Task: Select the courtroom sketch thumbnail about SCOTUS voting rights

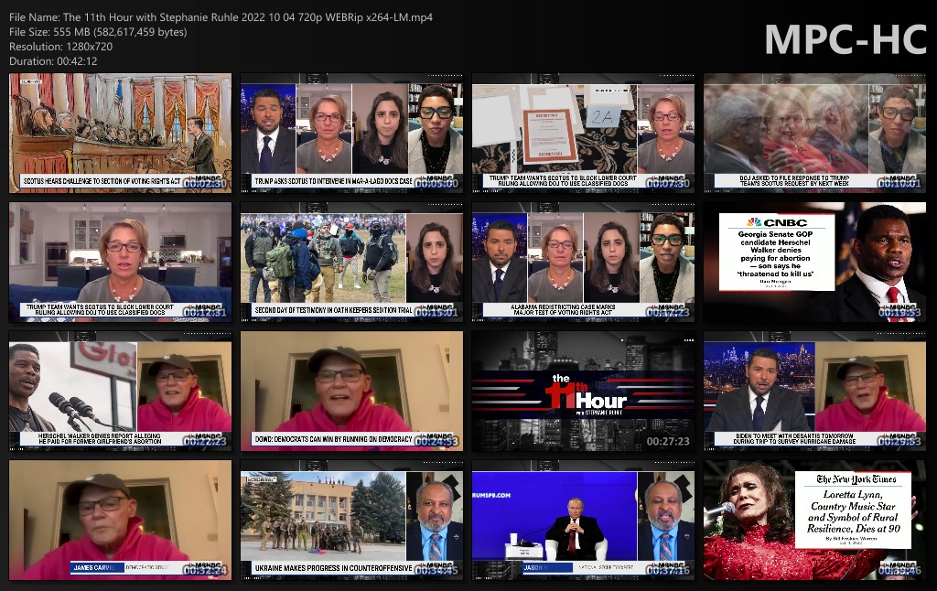Action: pyautogui.click(x=120, y=134)
